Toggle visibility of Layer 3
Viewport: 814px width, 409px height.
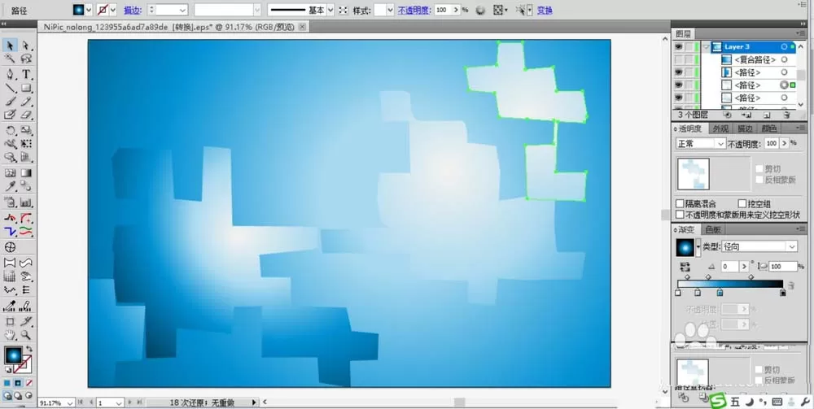[x=679, y=46]
